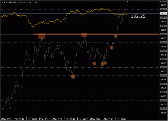This screenshot has width=168, height=121.
Task: Click the '1 May 07:14' time label
Action: (x=44, y=119)
